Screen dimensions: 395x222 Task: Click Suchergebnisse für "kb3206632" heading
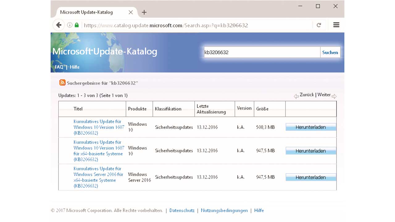click(102, 83)
